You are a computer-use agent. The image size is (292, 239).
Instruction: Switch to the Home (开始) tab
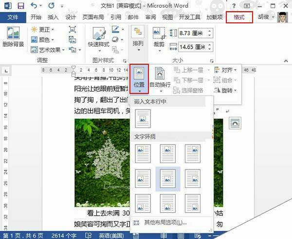[x=36, y=17]
